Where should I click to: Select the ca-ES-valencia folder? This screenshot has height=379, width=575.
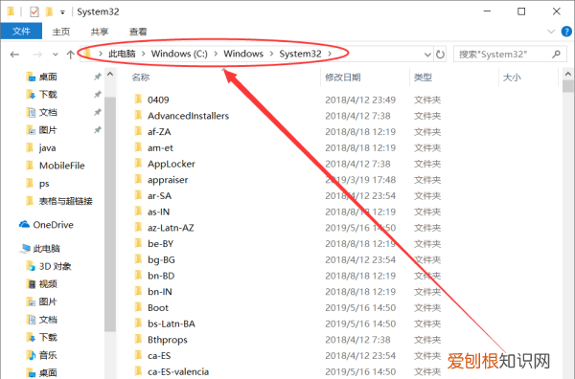point(178,371)
